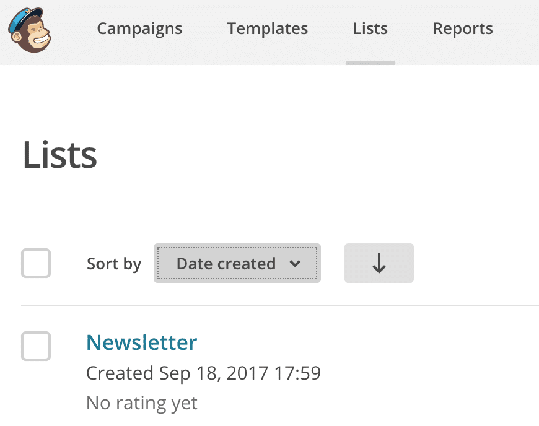Click the gray underline beneath Lists tab

[x=370, y=63]
